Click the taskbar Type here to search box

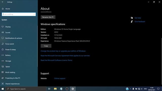click(26, 89)
